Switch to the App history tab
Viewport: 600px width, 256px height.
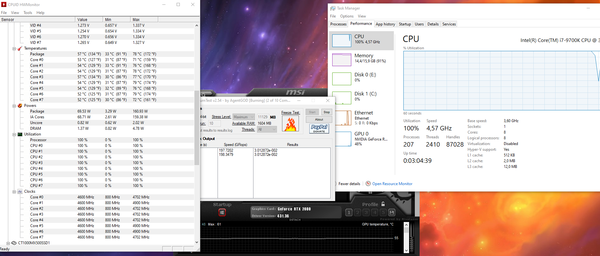pyautogui.click(x=385, y=24)
